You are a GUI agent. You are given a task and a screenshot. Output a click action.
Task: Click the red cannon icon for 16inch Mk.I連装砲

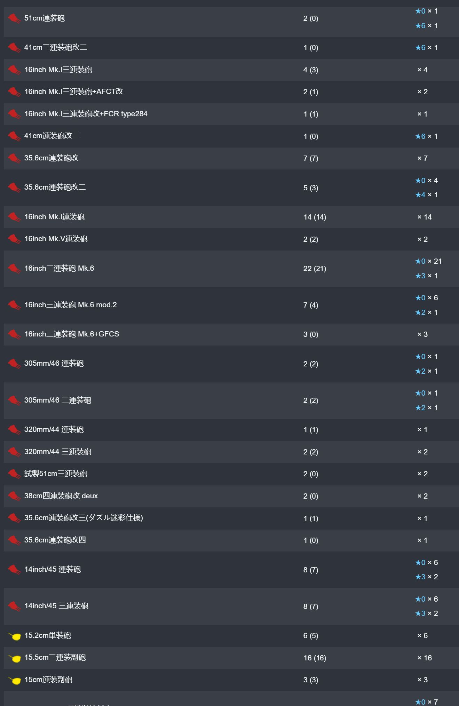pyautogui.click(x=14, y=217)
